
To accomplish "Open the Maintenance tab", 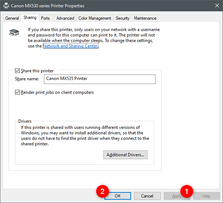I will [x=145, y=18].
